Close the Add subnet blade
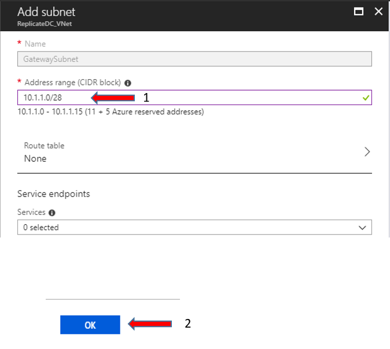Image resolution: width=390 pixels, height=349 pixels. (378, 12)
